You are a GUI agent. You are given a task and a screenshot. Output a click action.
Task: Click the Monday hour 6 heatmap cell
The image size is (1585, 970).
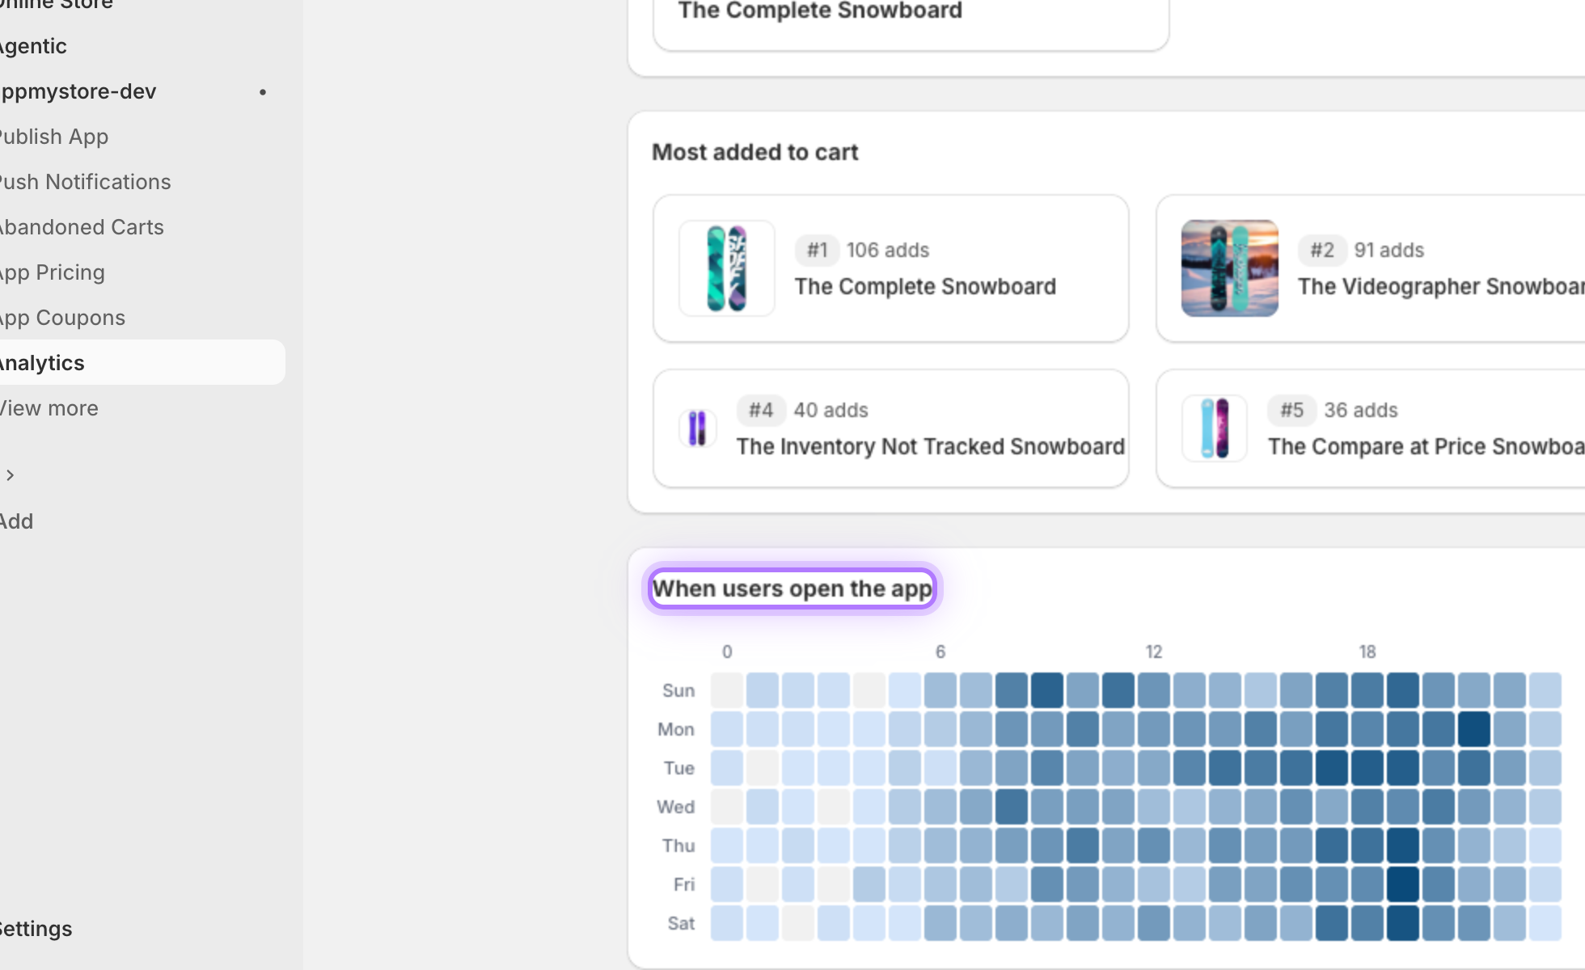click(940, 729)
